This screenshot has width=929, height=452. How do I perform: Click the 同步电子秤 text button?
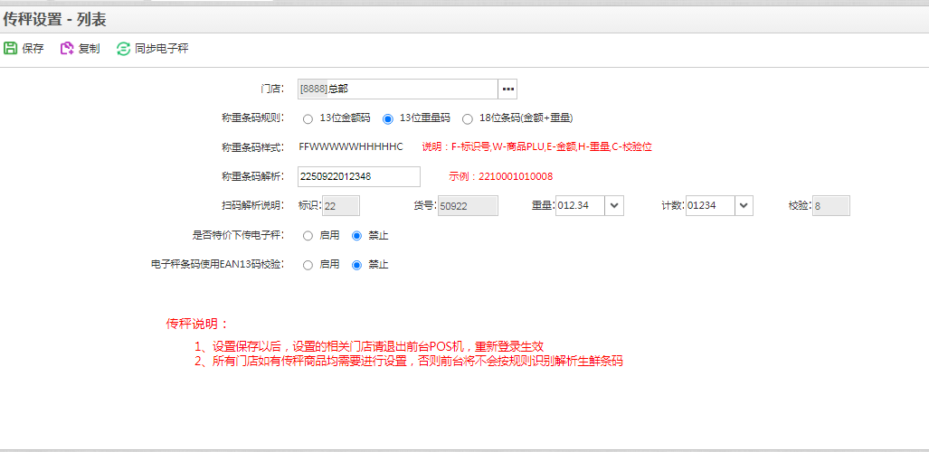pyautogui.click(x=161, y=49)
